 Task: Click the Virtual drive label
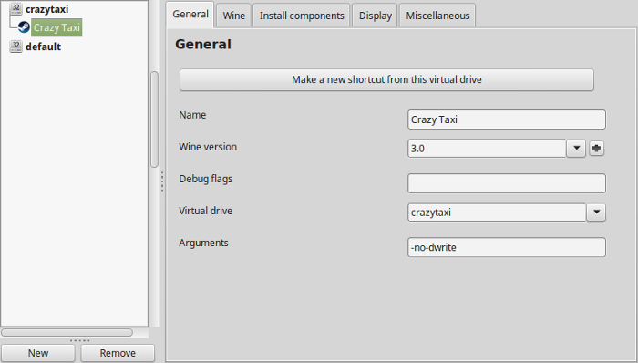[205, 211]
